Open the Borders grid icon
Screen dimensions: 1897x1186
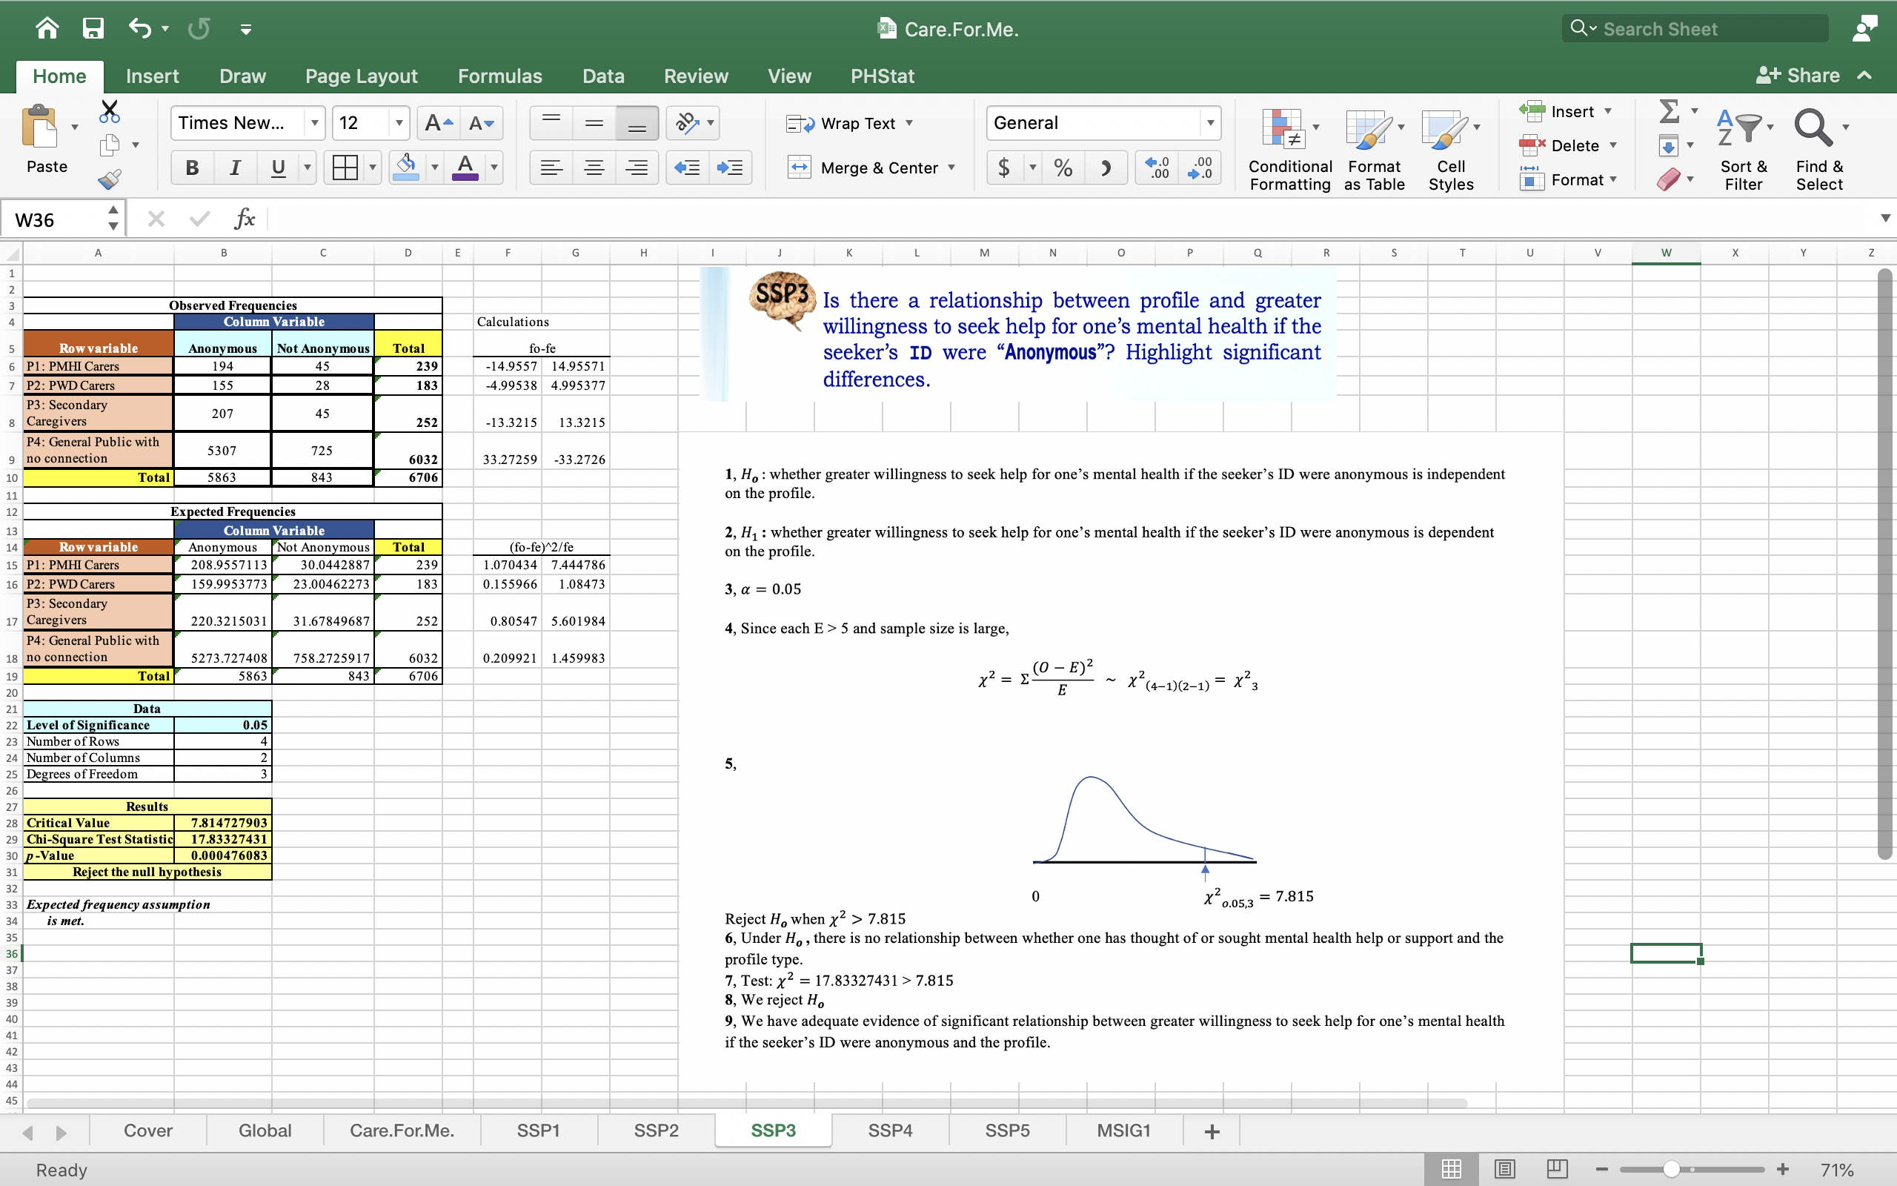pyautogui.click(x=345, y=167)
